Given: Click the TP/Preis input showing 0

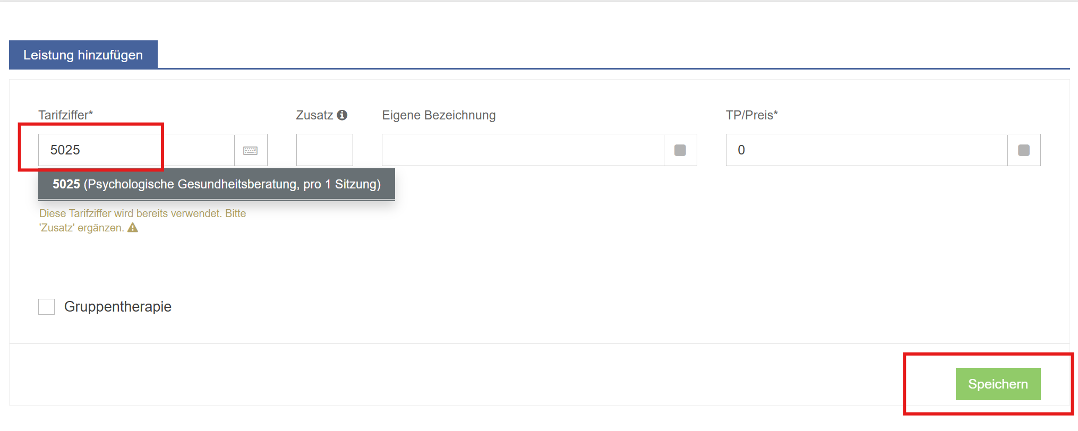Looking at the screenshot, I should [x=866, y=150].
